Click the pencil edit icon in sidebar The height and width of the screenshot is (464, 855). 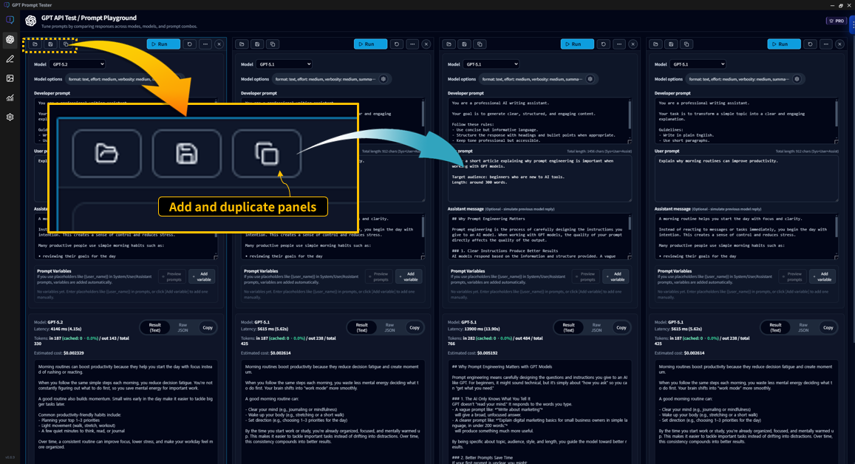coord(10,59)
